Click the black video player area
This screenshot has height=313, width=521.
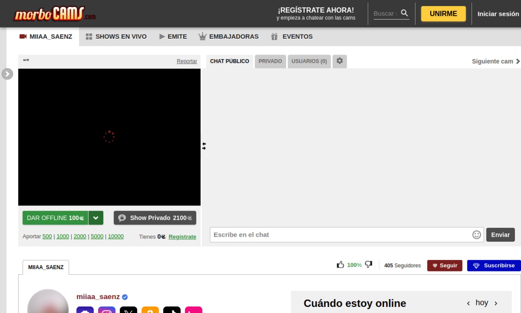click(x=109, y=137)
